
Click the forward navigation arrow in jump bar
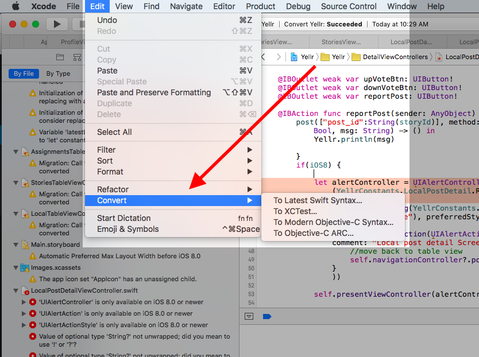click(279, 57)
